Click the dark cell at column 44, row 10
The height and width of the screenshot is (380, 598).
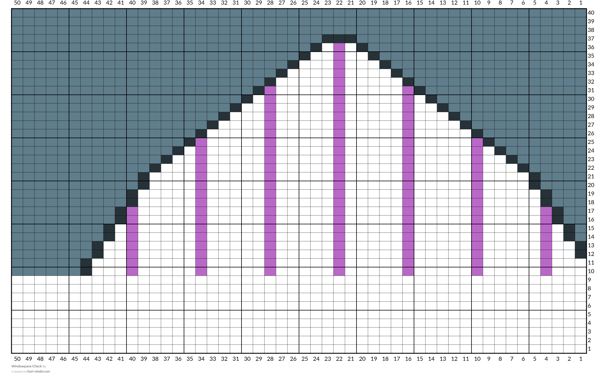click(86, 271)
